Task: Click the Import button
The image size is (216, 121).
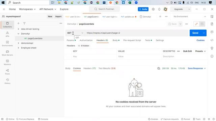Action: click(x=58, y=16)
